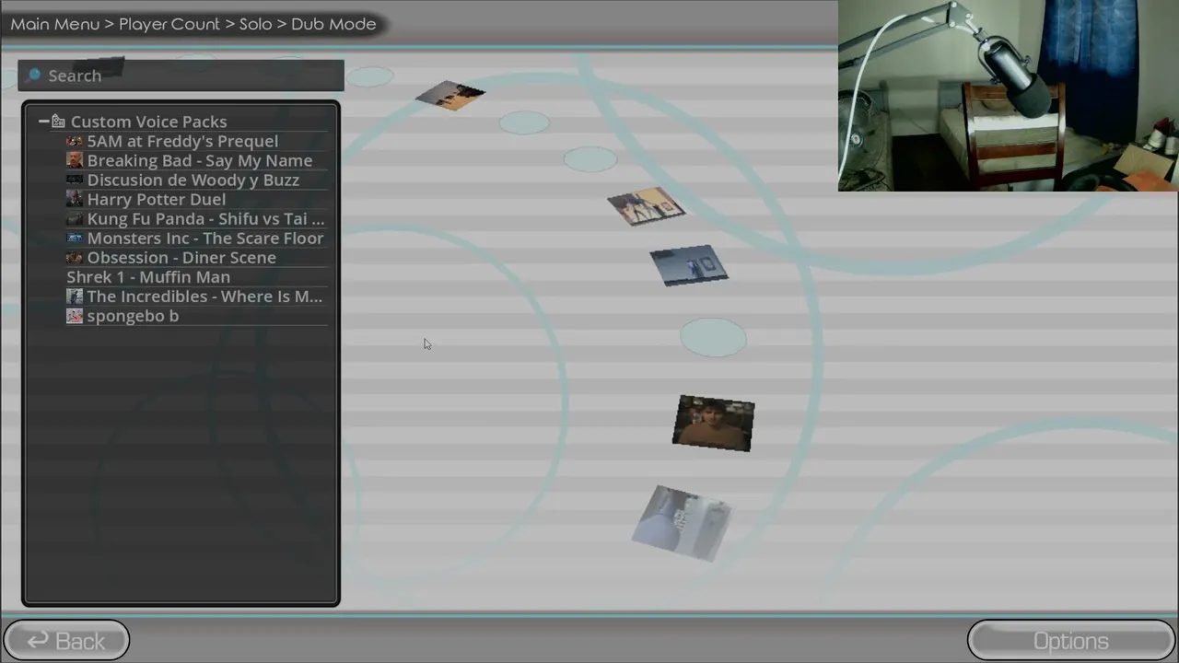Image resolution: width=1179 pixels, height=663 pixels.
Task: Click "Dub Mode" in the breadcrumb
Action: [x=333, y=24]
